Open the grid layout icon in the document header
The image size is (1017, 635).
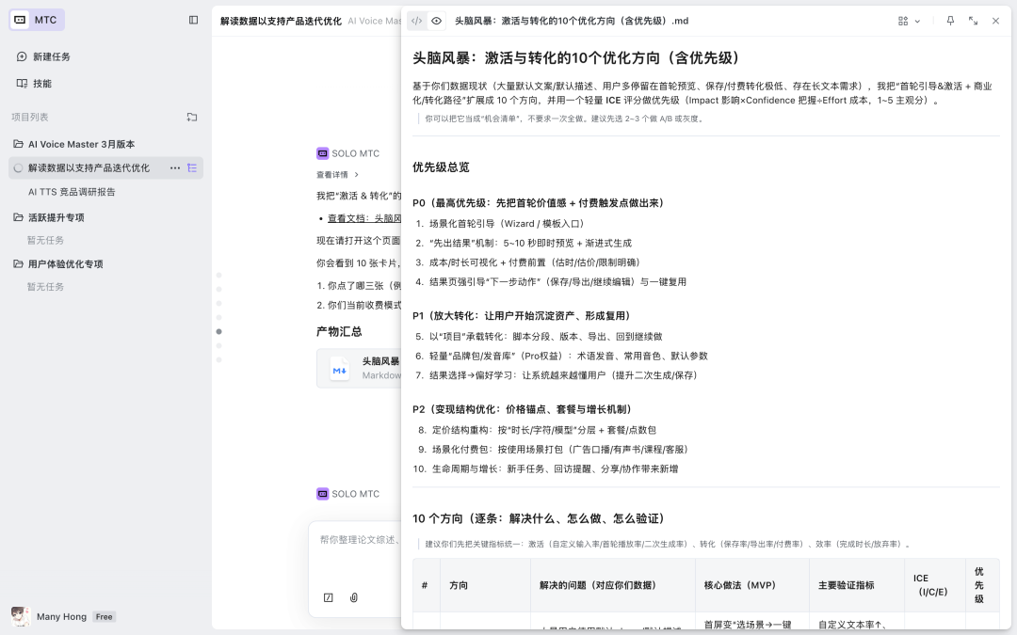point(902,21)
